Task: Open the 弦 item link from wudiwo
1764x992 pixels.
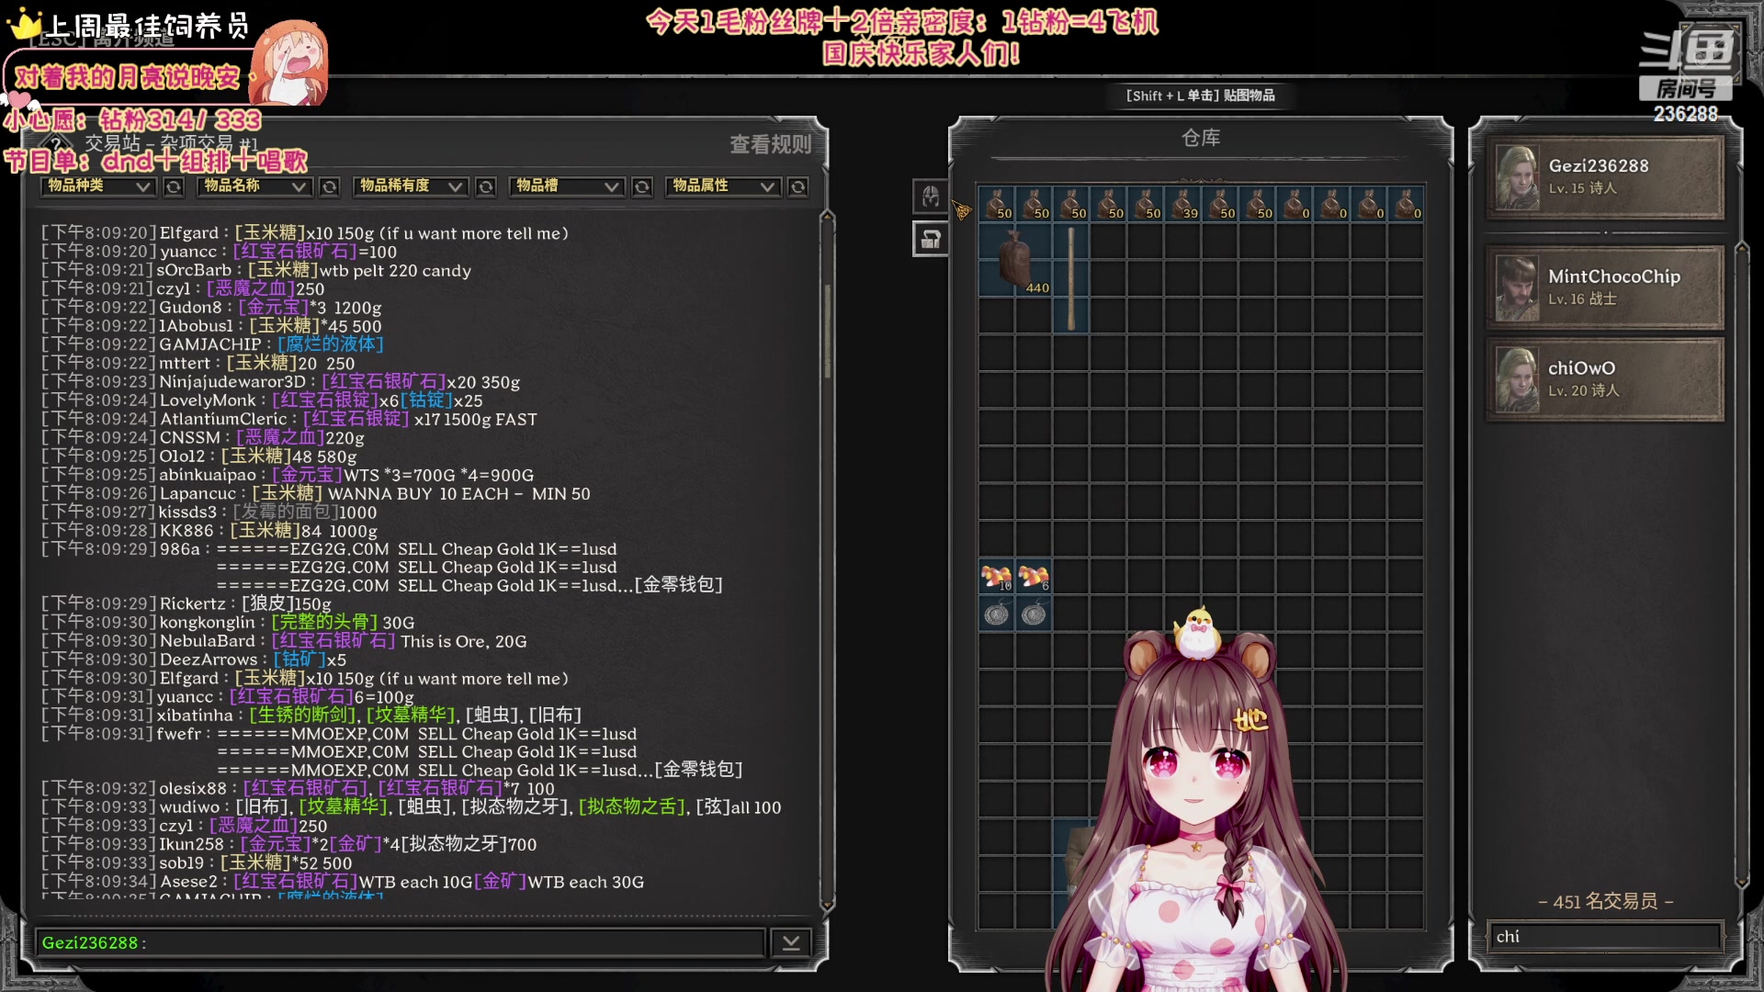Action: coord(713,807)
